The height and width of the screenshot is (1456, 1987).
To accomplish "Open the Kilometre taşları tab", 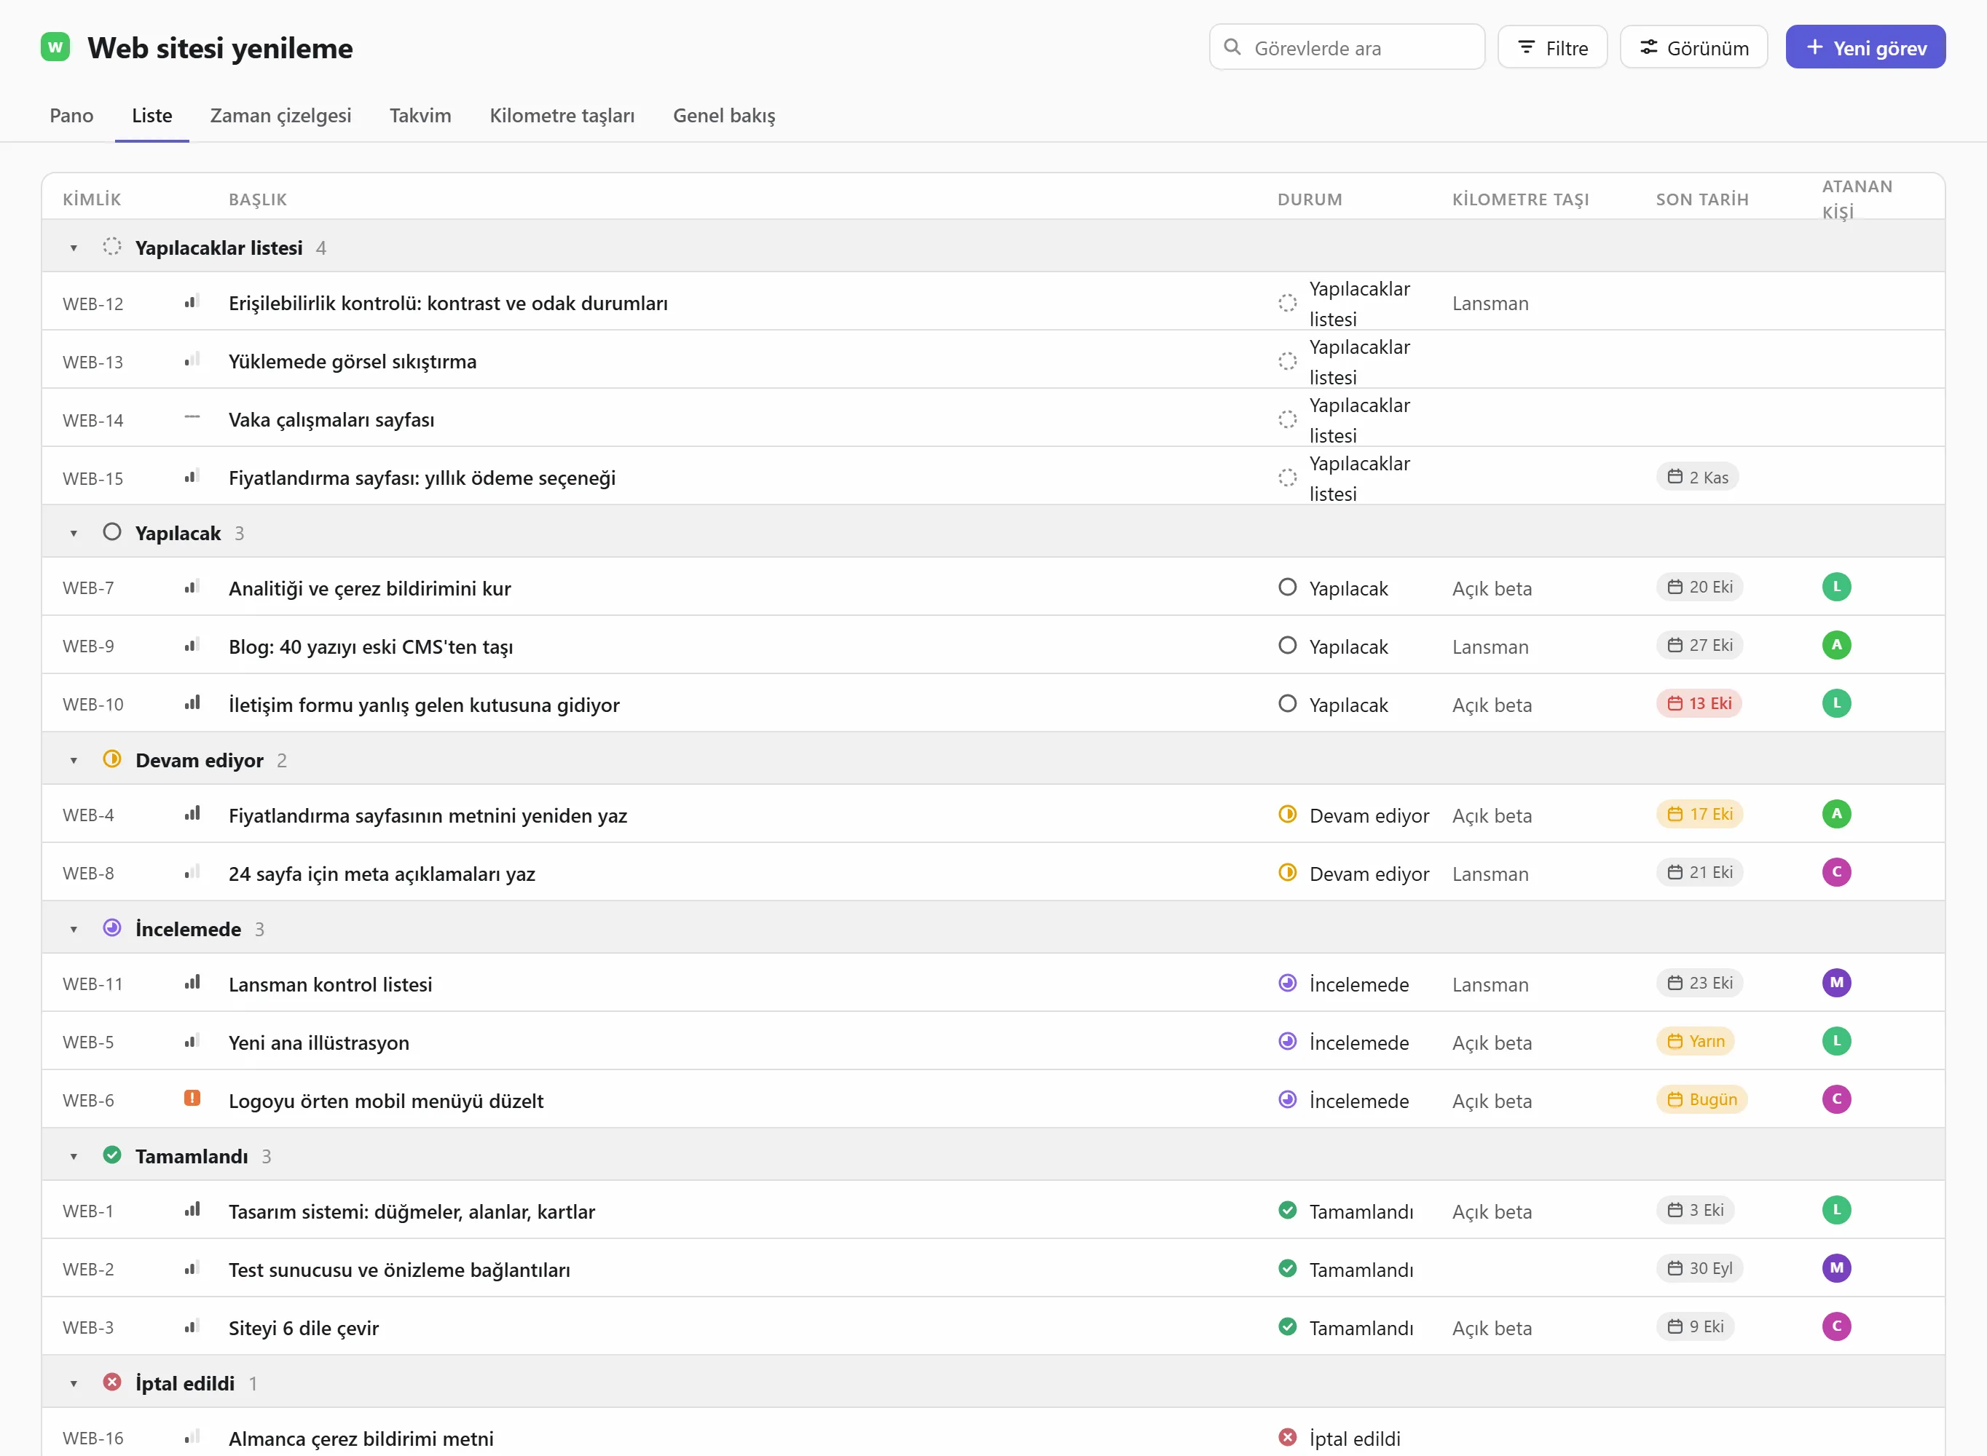I will (x=562, y=116).
